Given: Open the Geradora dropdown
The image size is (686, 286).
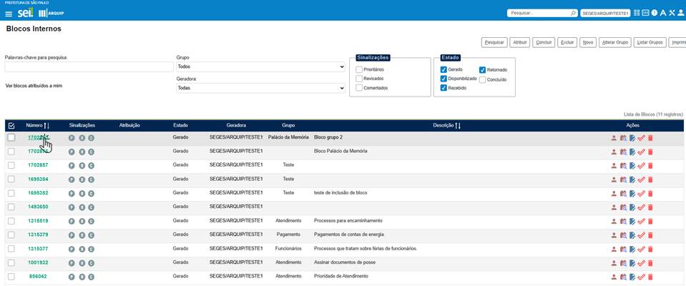Looking at the screenshot, I should coord(260,89).
